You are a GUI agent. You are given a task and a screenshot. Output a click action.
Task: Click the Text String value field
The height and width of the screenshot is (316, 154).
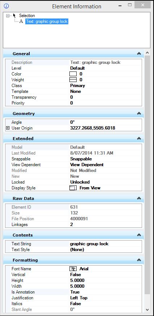[x=106, y=244]
